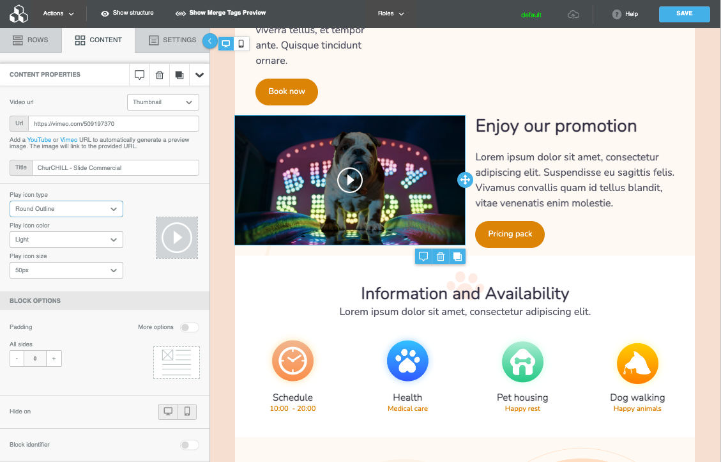The width and height of the screenshot is (721, 462).
Task: Duplicate block using sidebar copy icon
Action: click(179, 75)
